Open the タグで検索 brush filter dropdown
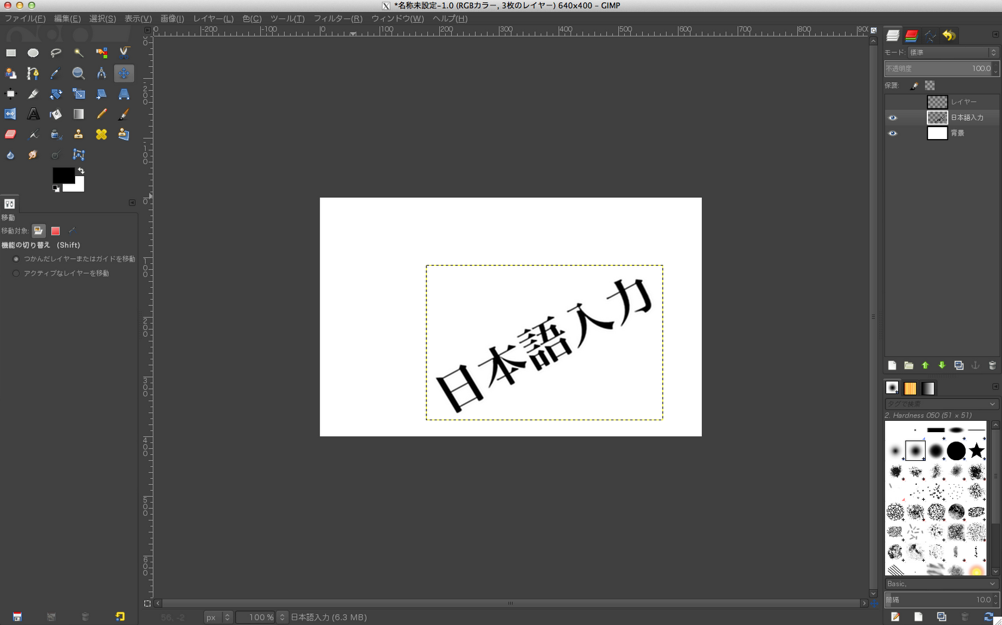The image size is (1002, 625). [941, 404]
